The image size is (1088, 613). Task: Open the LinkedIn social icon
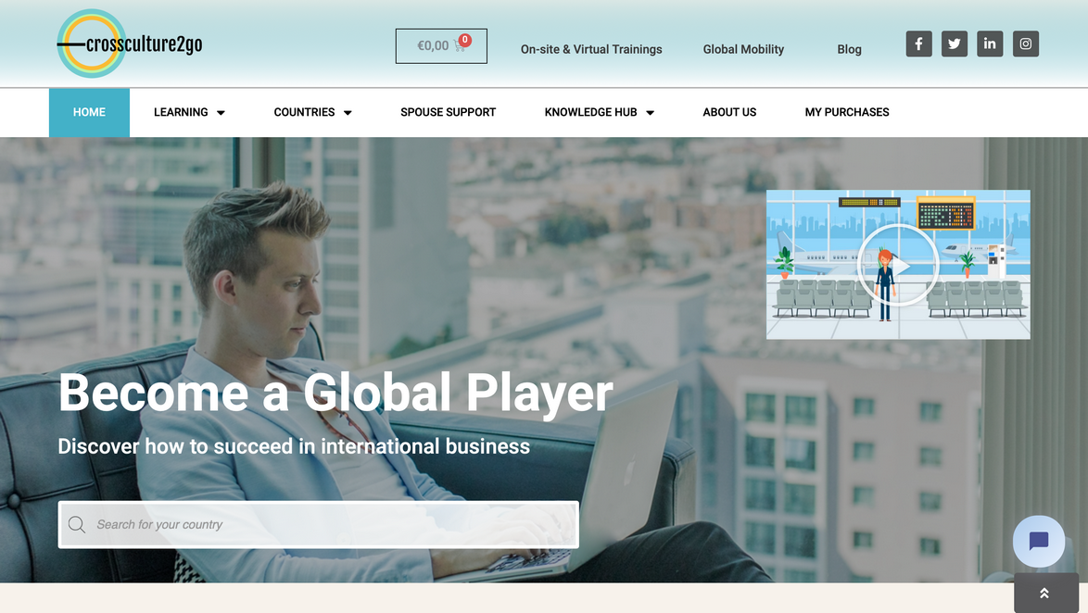click(x=990, y=44)
